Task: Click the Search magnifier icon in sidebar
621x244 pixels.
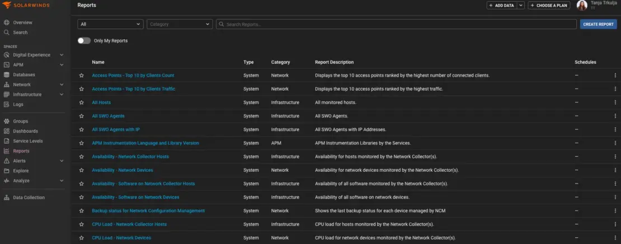Action: pyautogui.click(x=6, y=32)
